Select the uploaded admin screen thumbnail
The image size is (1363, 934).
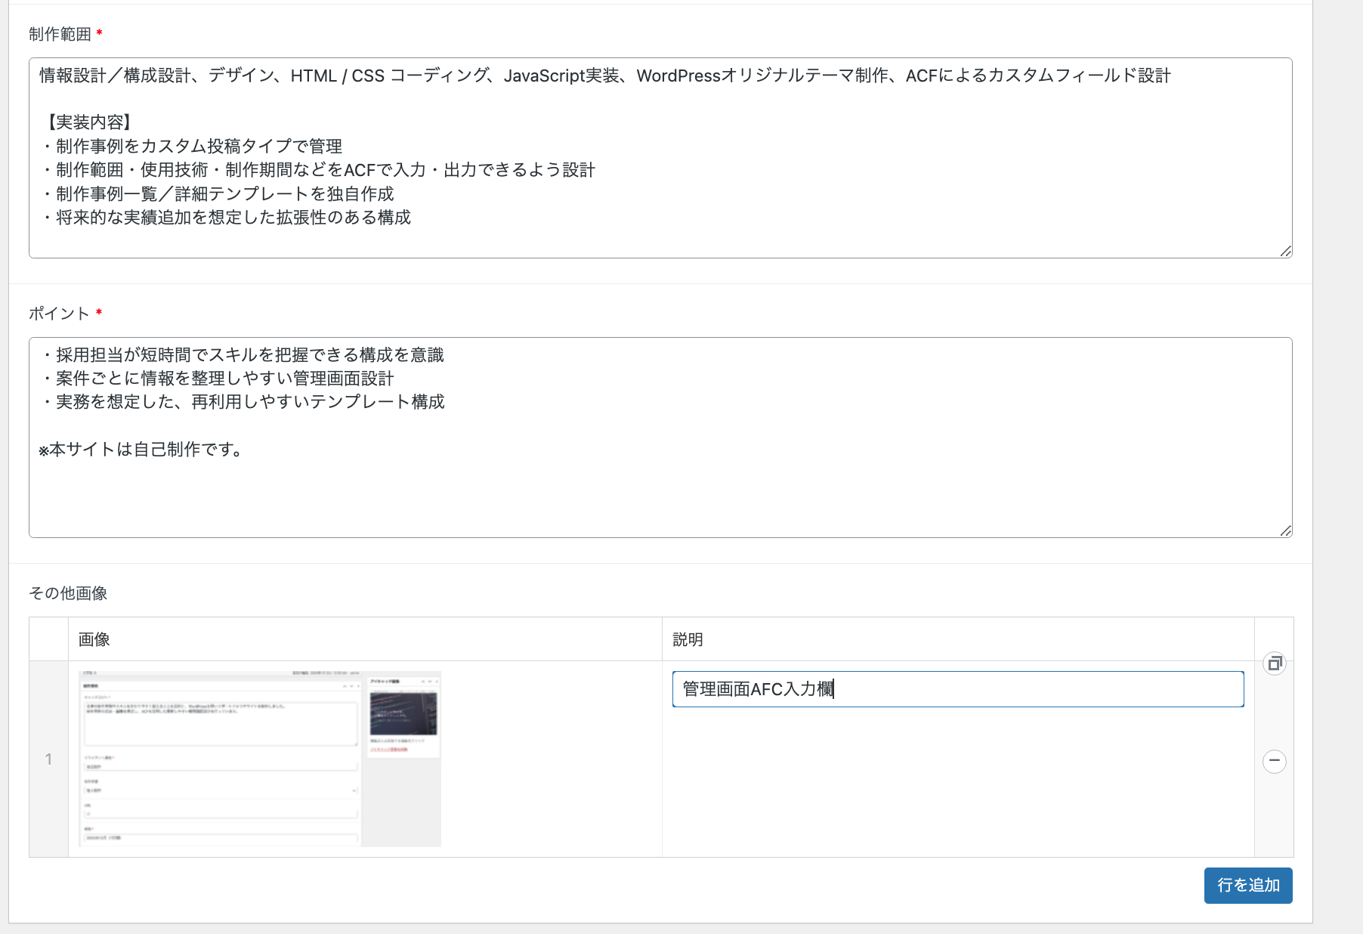(259, 759)
